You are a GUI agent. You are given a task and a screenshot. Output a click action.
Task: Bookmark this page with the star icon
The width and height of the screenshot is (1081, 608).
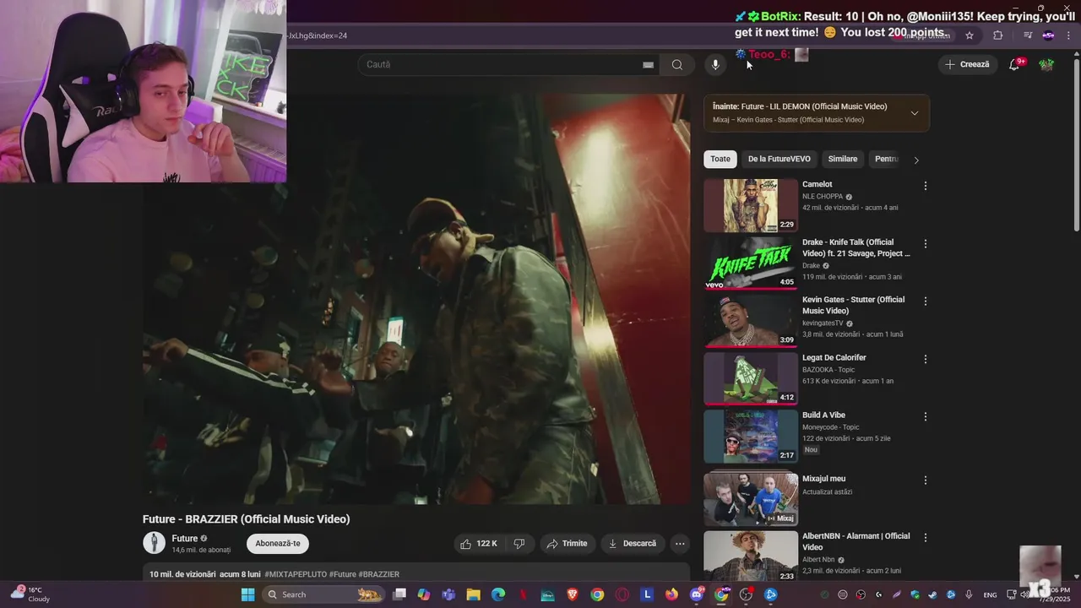pyautogui.click(x=970, y=35)
